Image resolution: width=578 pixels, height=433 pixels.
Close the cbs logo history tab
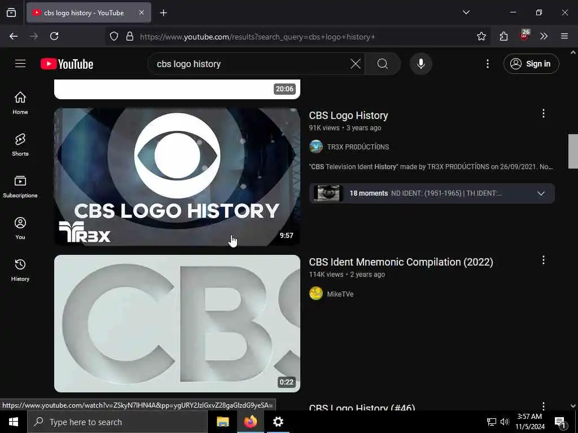(x=142, y=12)
